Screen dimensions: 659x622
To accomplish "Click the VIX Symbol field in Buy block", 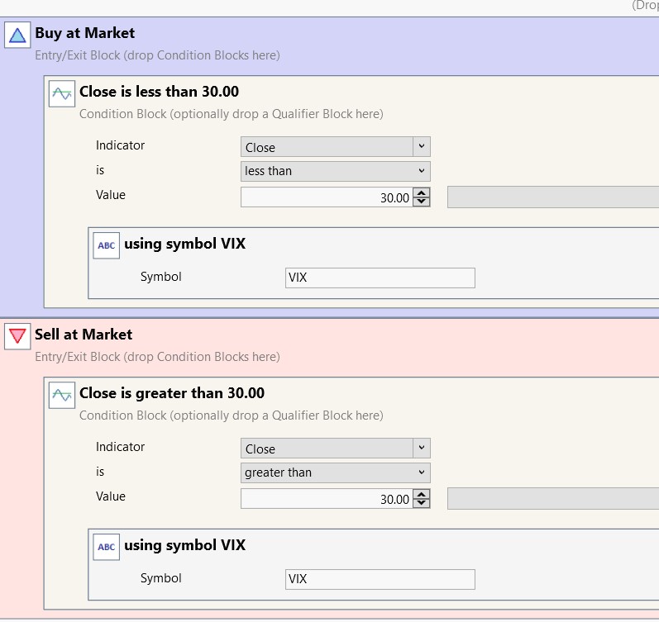I will pyautogui.click(x=380, y=278).
